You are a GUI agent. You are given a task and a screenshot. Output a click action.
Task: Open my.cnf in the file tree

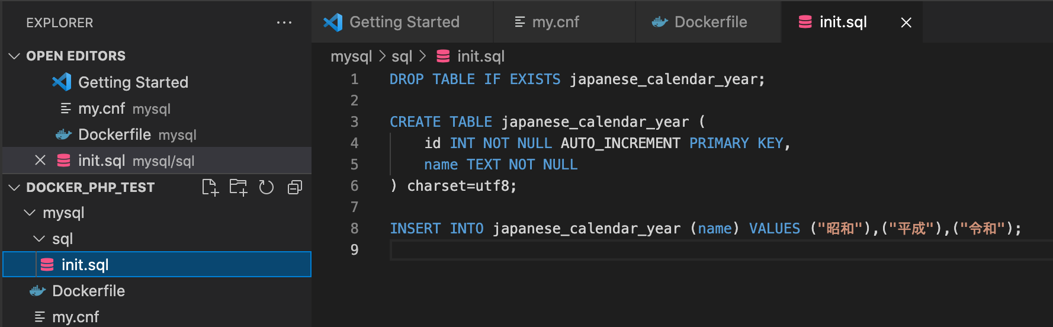pos(157,317)
